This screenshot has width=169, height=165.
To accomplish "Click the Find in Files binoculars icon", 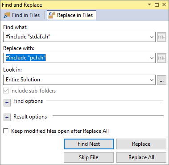I will pyautogui.click(x=7, y=15).
